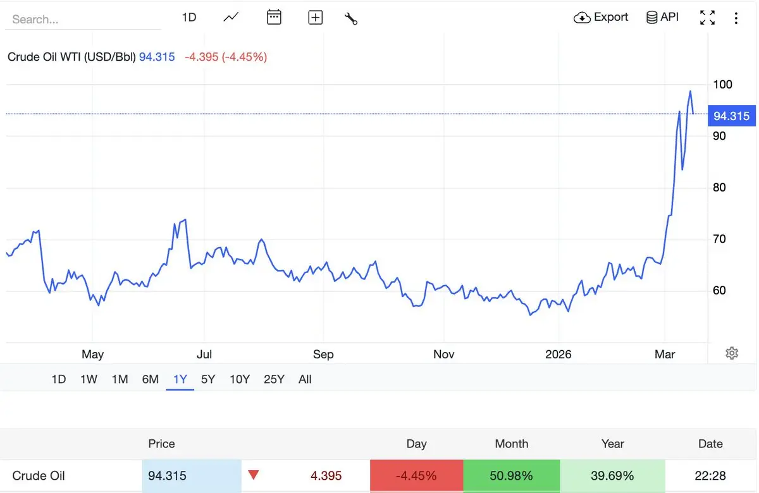759x493 pixels.
Task: Click the -4.395 (-4.45%) chart legend value
Action: pyautogui.click(x=226, y=57)
